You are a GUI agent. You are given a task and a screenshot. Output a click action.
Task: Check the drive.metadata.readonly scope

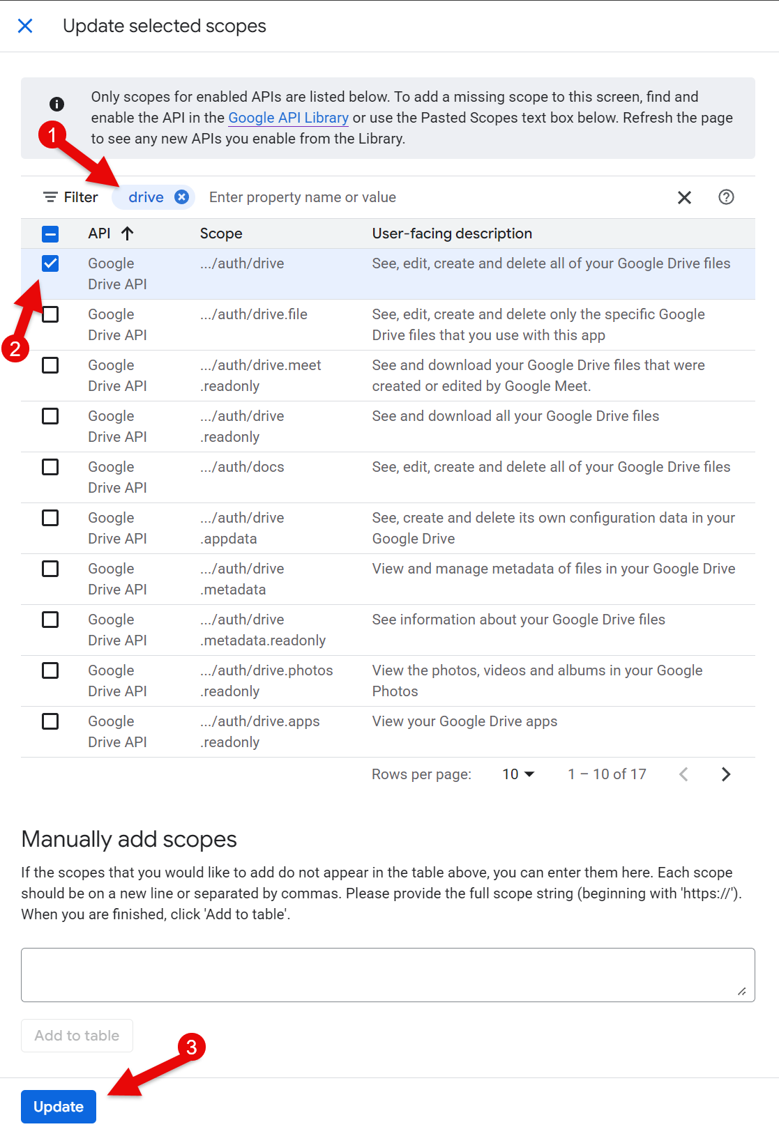point(50,620)
